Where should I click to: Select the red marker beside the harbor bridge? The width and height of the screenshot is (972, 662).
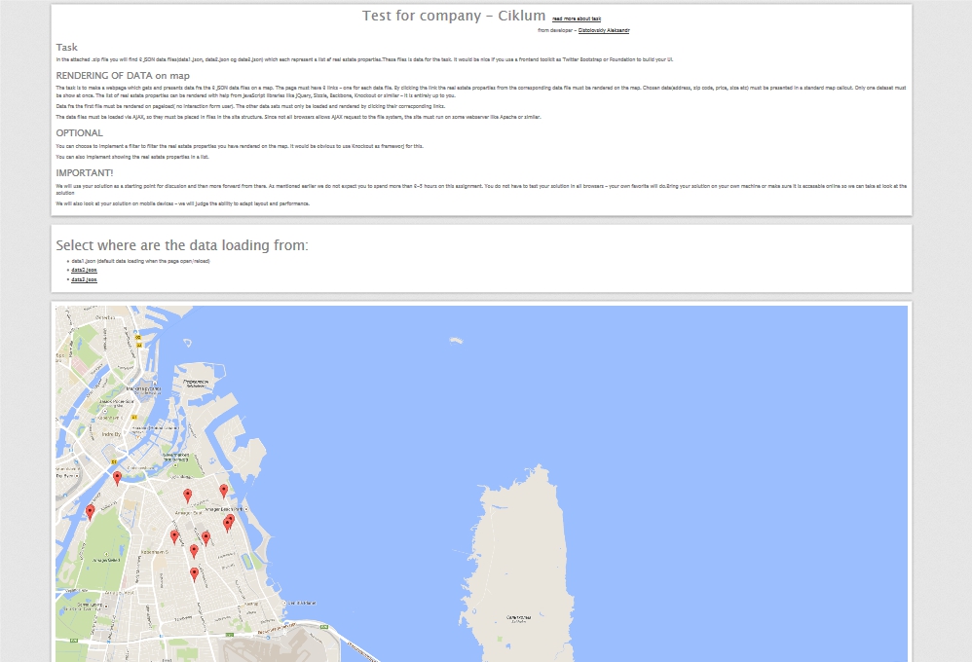[x=117, y=478]
